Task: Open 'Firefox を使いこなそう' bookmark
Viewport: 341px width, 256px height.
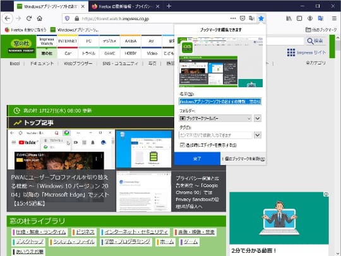Action: point(25,30)
